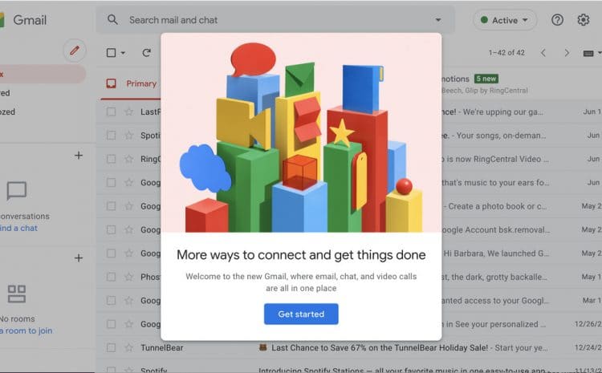
Task: Click the compose pencil icon
Action: [75, 51]
